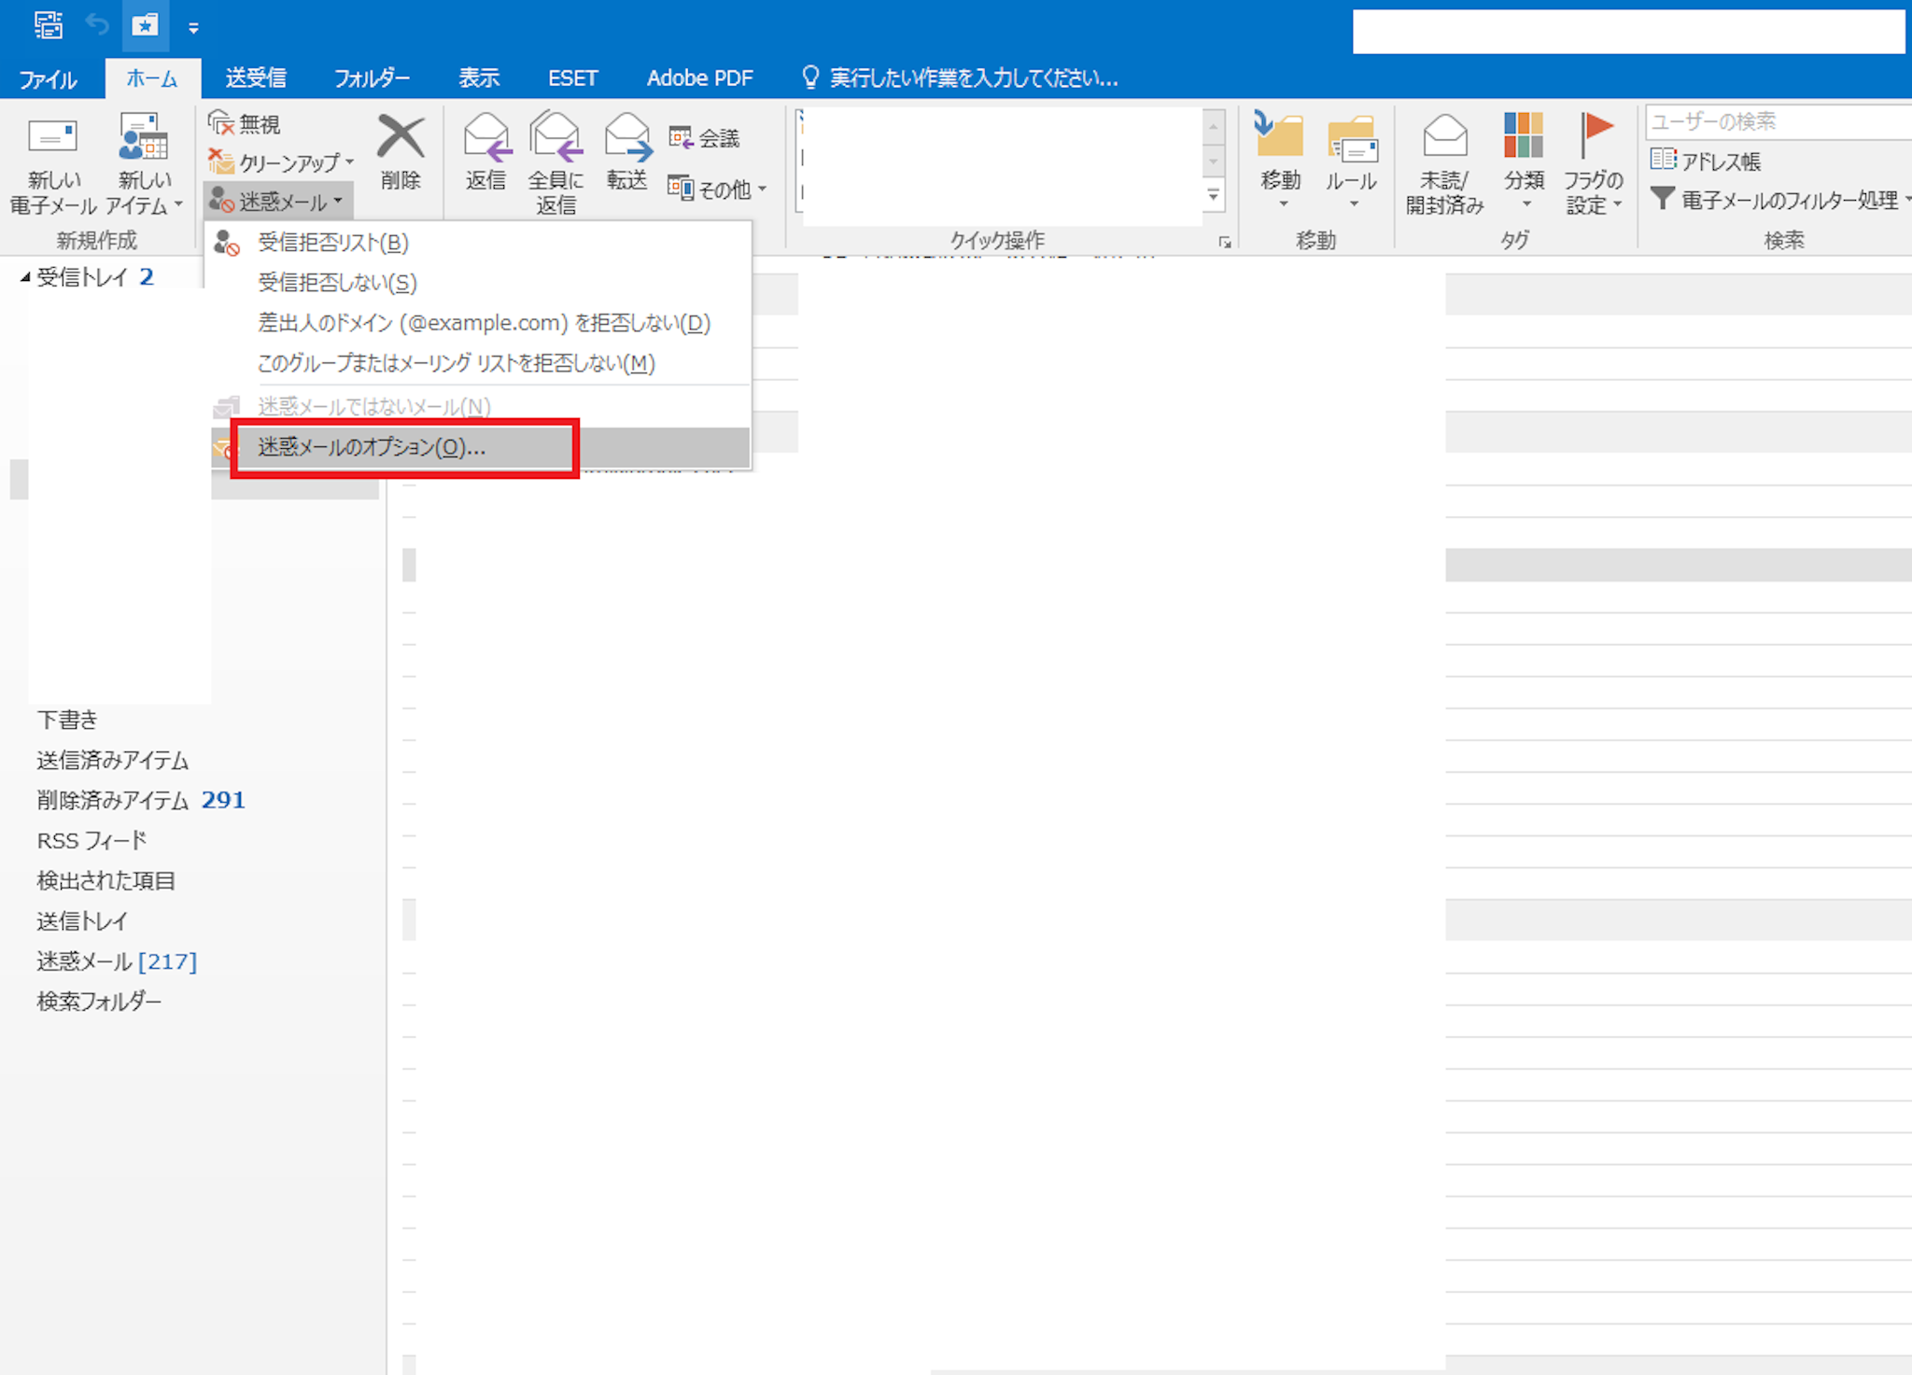Expand the Quick Steps gallery arrow
1912x1375 pixels.
coord(1213,196)
